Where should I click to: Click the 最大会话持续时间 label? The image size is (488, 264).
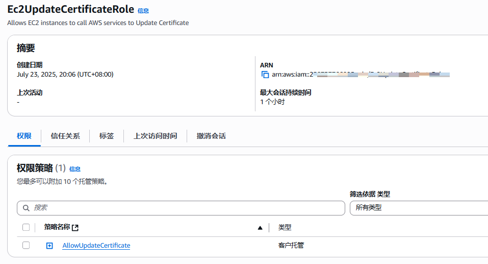(x=286, y=92)
